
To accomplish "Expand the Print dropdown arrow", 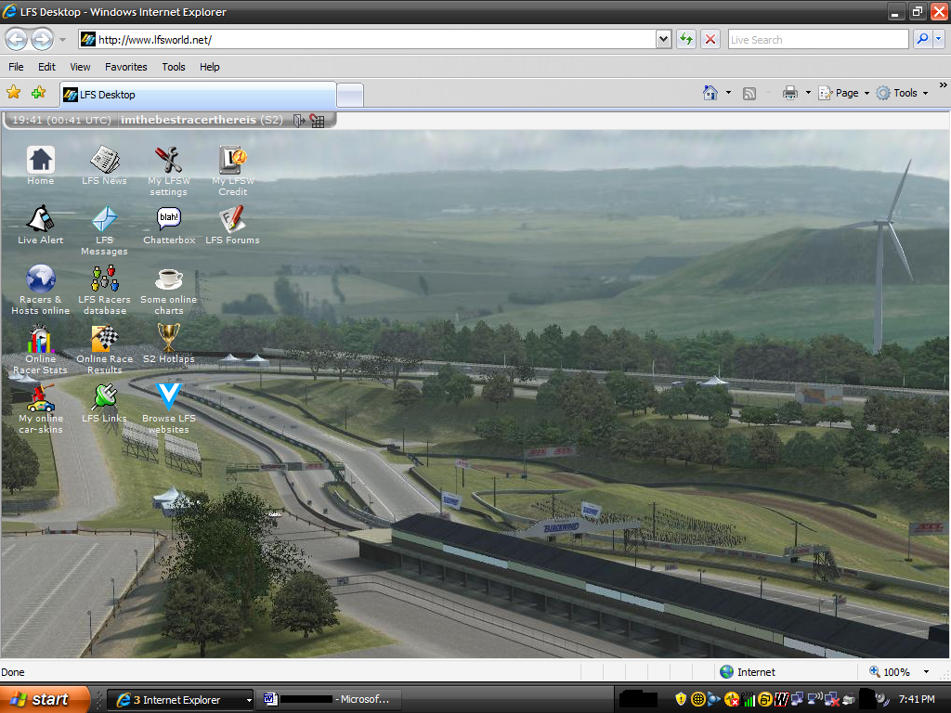I will (808, 93).
